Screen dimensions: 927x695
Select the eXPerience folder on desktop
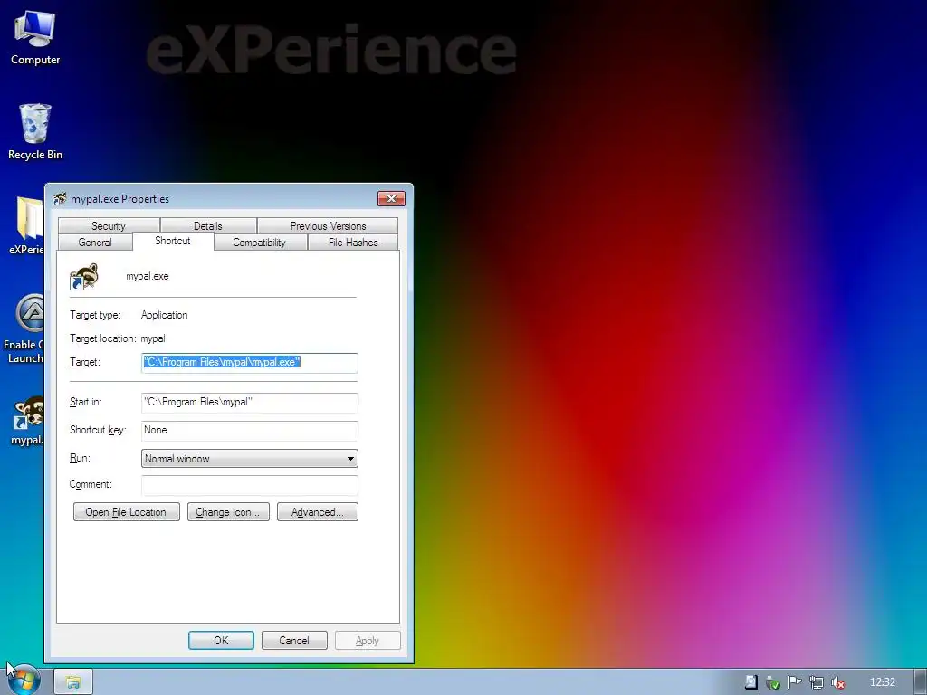tap(26, 225)
